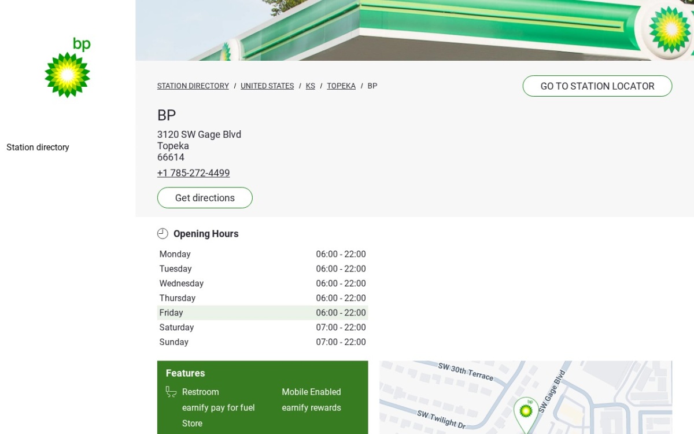Click the Store feature label

192,424
